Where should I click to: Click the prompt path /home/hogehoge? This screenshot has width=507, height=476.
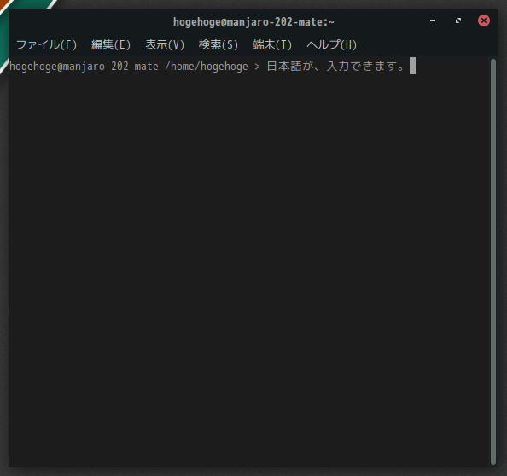pyautogui.click(x=207, y=67)
